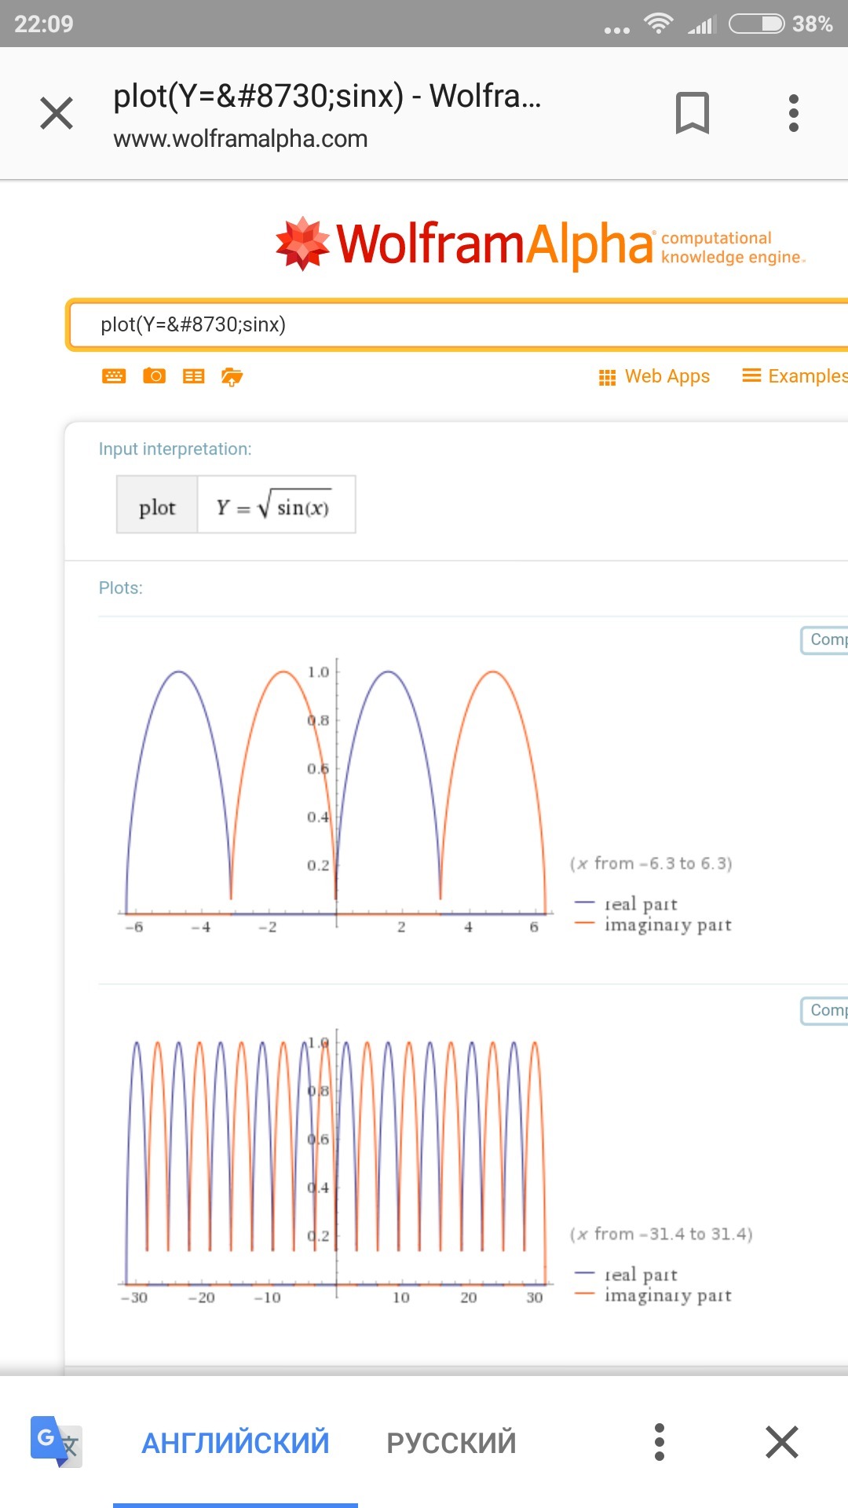Click the file upload folder icon
This screenshot has height=1508, width=848.
click(x=232, y=377)
